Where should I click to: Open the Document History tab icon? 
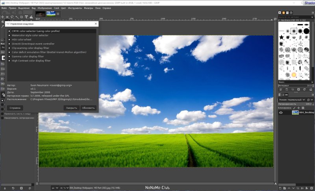[291, 13]
